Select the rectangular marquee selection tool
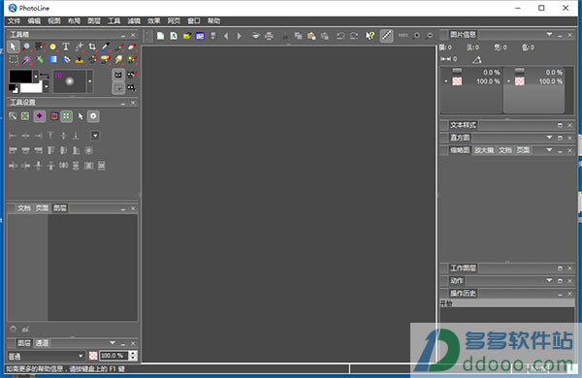The width and height of the screenshot is (582, 378). 14,59
